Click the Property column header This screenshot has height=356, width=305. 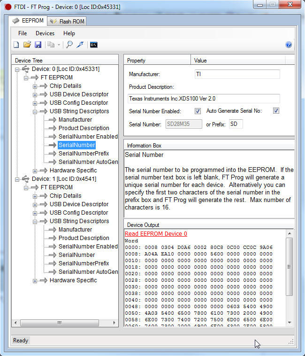click(157, 61)
